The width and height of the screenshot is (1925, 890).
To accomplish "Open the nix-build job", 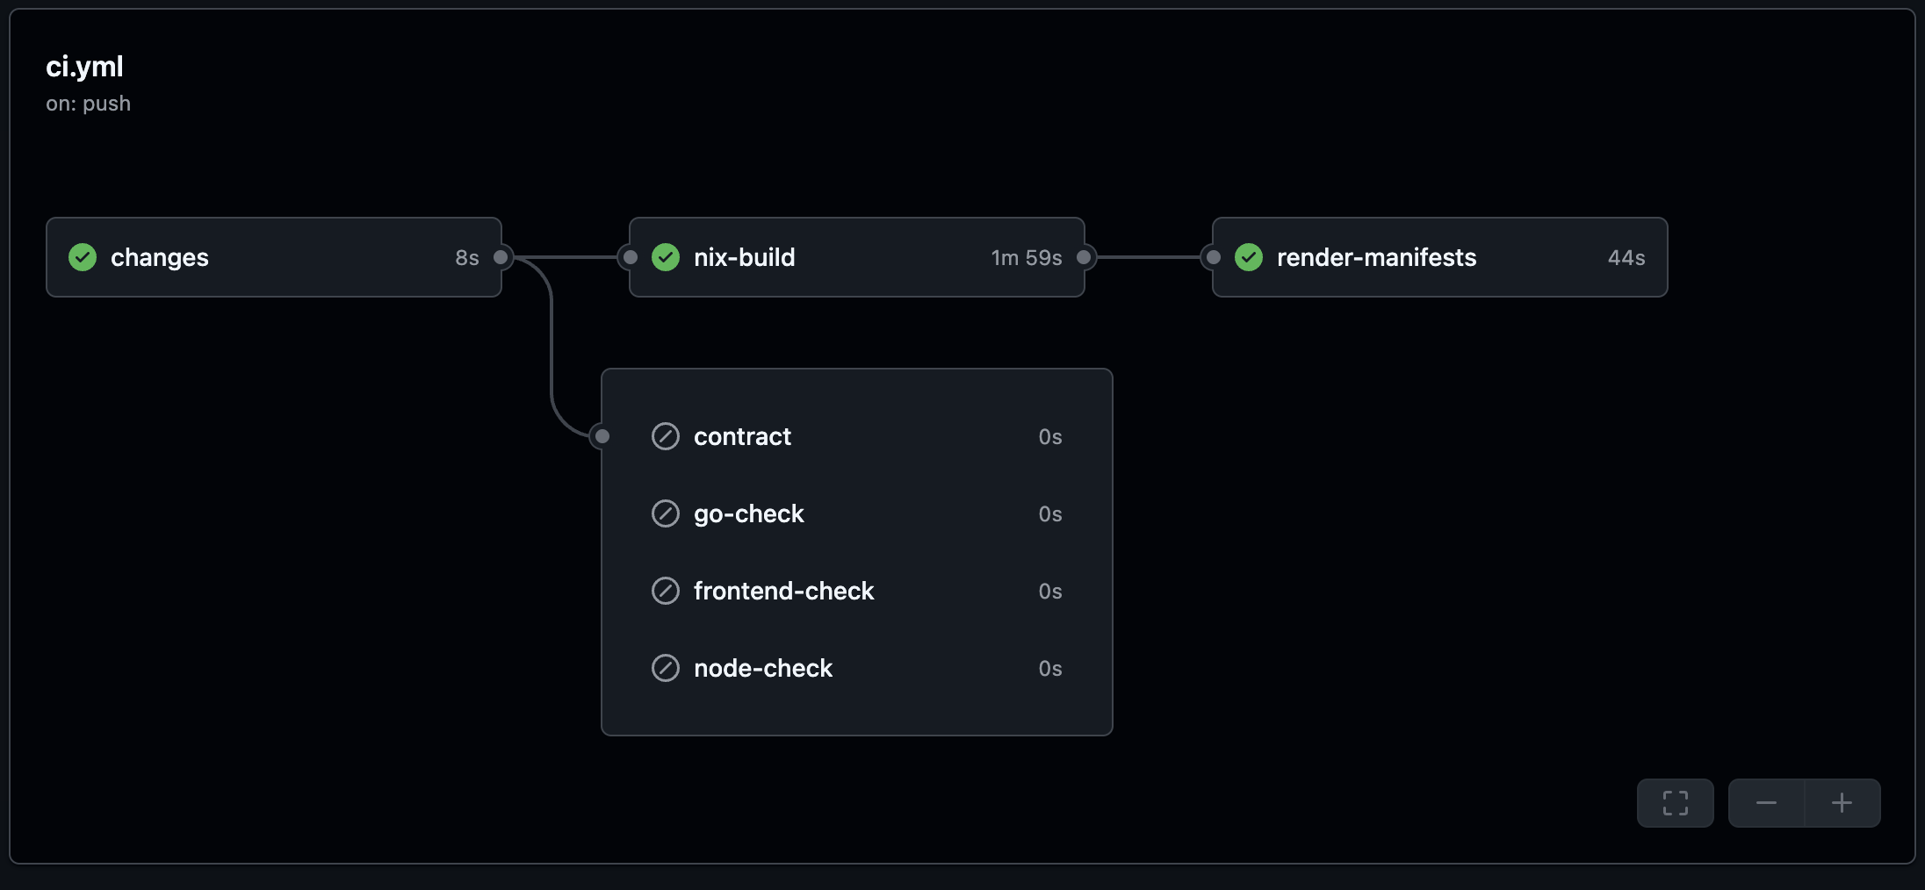I will [745, 257].
